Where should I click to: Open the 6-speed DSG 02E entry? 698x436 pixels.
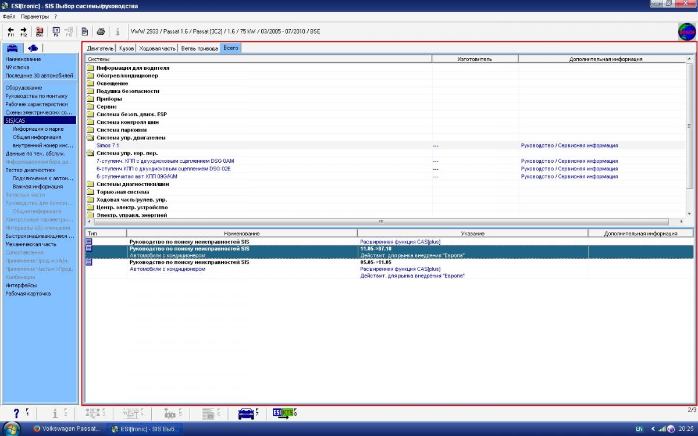pyautogui.click(x=163, y=169)
